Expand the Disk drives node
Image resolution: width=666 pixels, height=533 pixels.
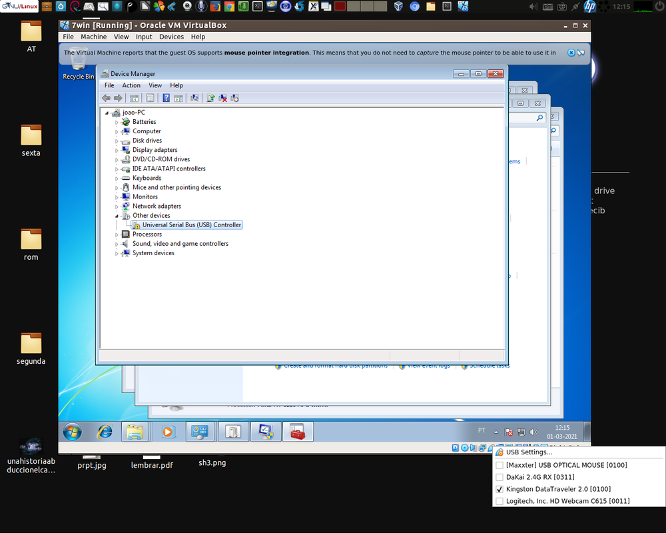pos(117,141)
